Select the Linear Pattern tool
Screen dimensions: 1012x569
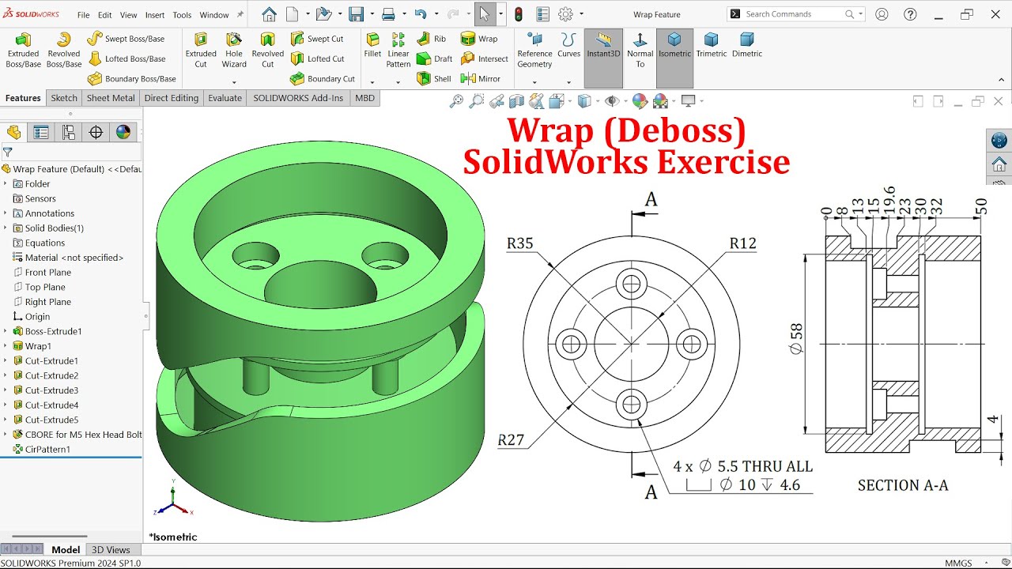(x=398, y=51)
